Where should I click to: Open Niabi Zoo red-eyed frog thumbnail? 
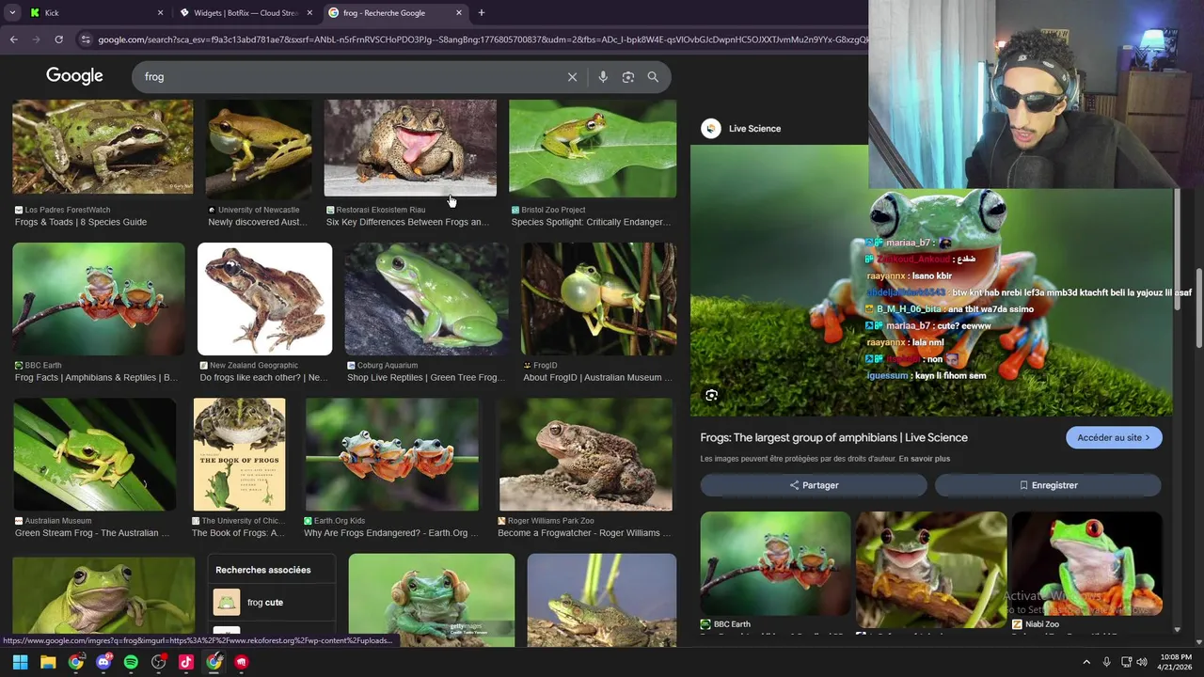click(1086, 563)
